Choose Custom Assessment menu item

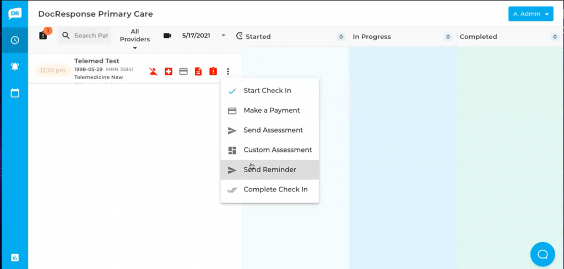(x=270, y=150)
